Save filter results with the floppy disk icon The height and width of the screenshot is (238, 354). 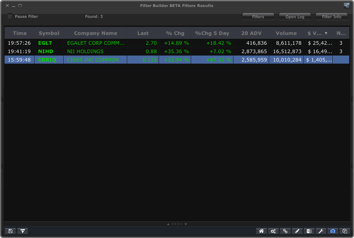click(10, 231)
